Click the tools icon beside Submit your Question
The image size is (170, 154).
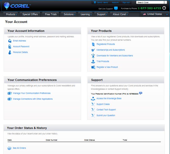(x=93, y=115)
